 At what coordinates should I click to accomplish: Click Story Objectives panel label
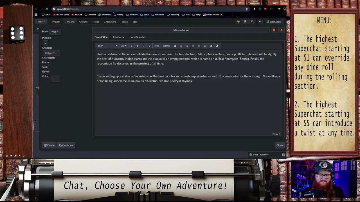[x=261, y=155]
